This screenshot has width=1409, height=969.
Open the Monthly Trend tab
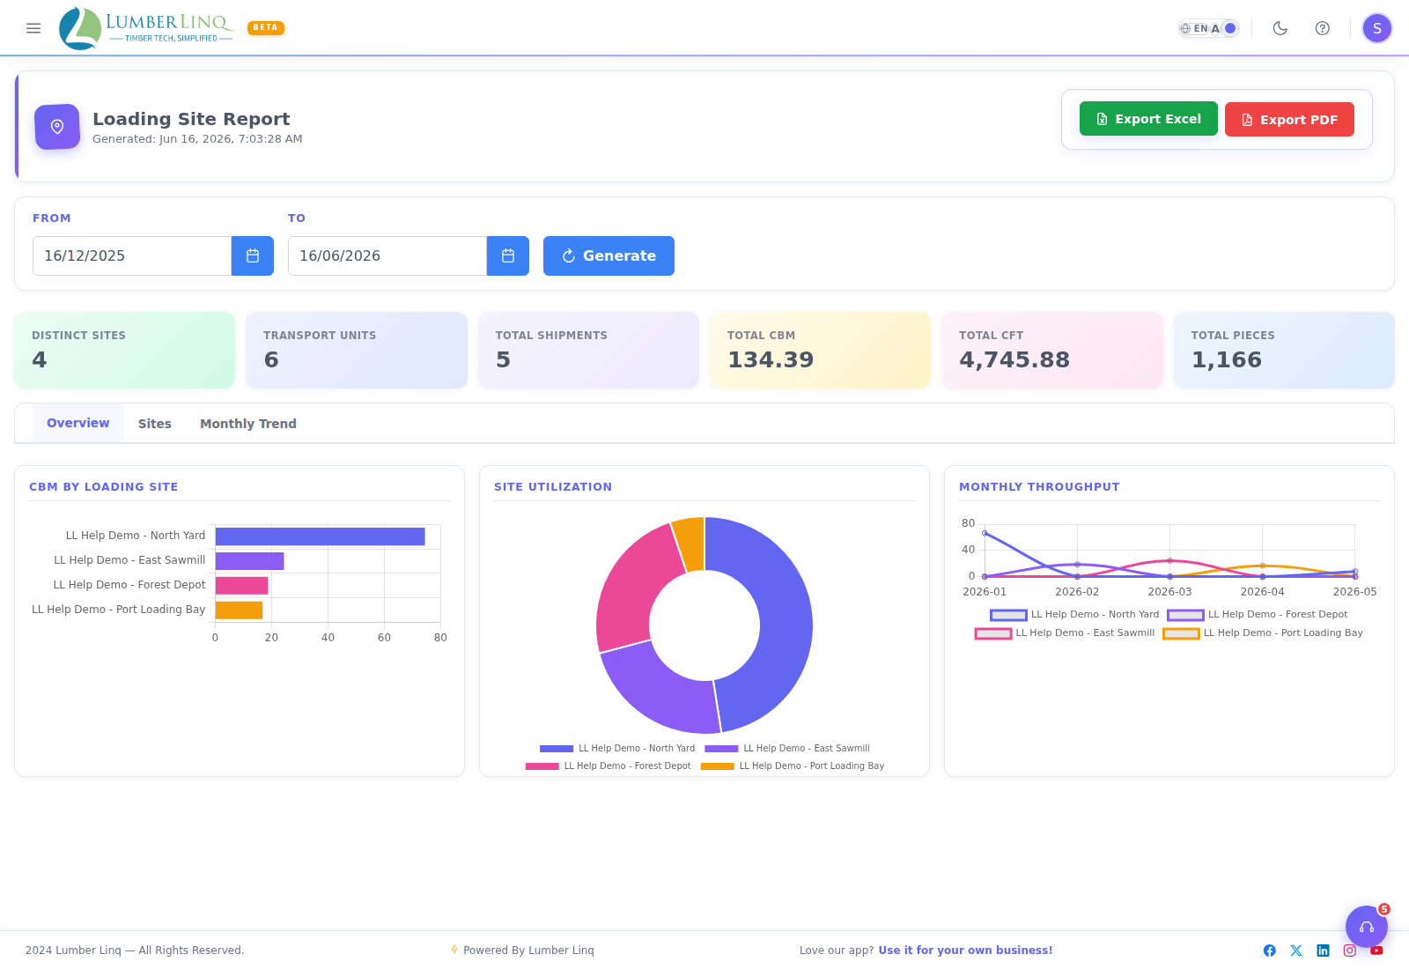pyautogui.click(x=248, y=424)
